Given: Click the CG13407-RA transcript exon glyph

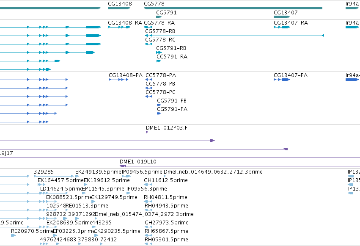Looking at the screenshot, I should 282,27.
